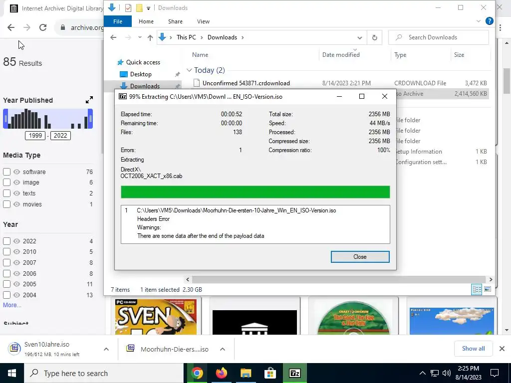Open Customize Quick Access Toolbar dropdown
Screen dimensions: 511x383
pos(148,8)
